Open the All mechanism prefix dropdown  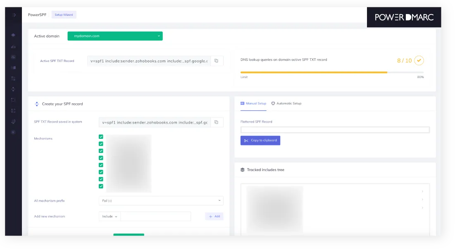click(161, 201)
